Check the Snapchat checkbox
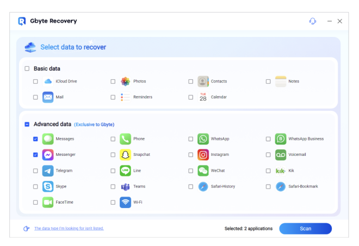This screenshot has width=359, height=246. pos(113,155)
